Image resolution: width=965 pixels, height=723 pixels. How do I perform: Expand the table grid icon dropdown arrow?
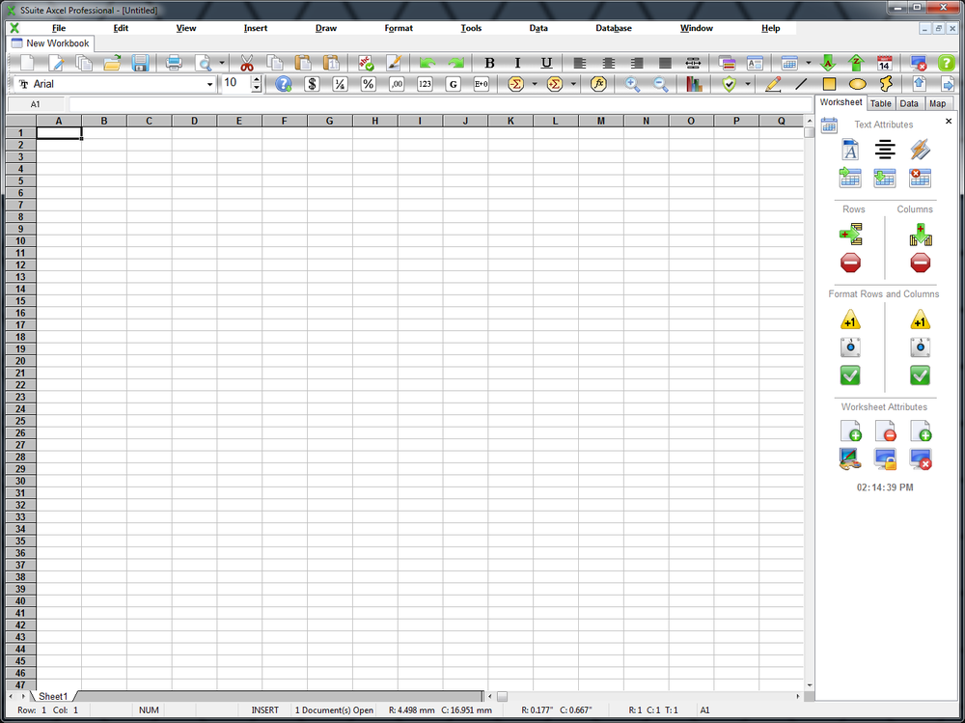click(x=808, y=63)
